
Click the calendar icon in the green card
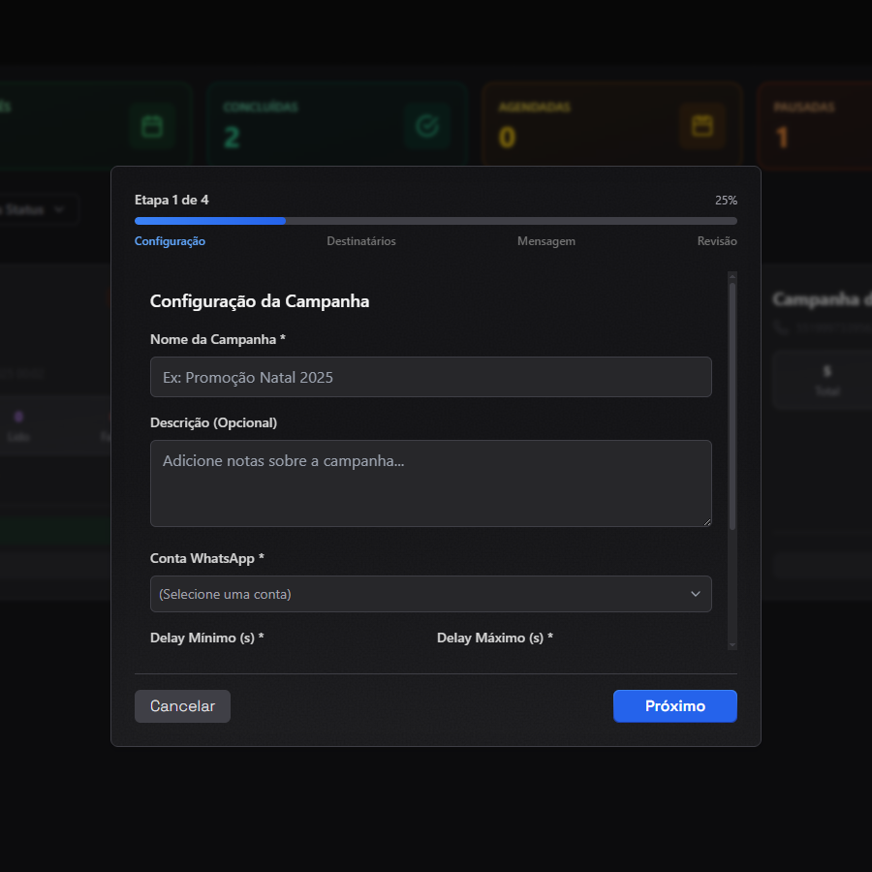151,126
